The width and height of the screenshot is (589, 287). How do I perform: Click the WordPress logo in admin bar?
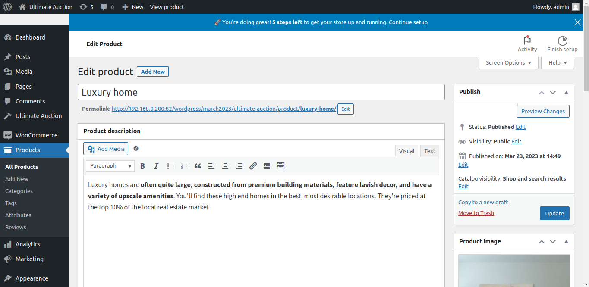tap(7, 7)
